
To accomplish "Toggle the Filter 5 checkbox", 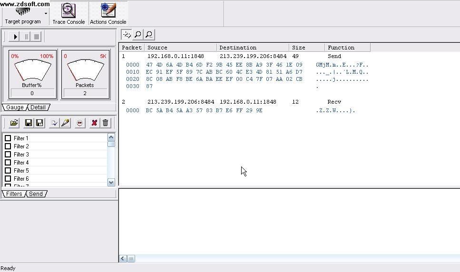I will coord(8,171).
